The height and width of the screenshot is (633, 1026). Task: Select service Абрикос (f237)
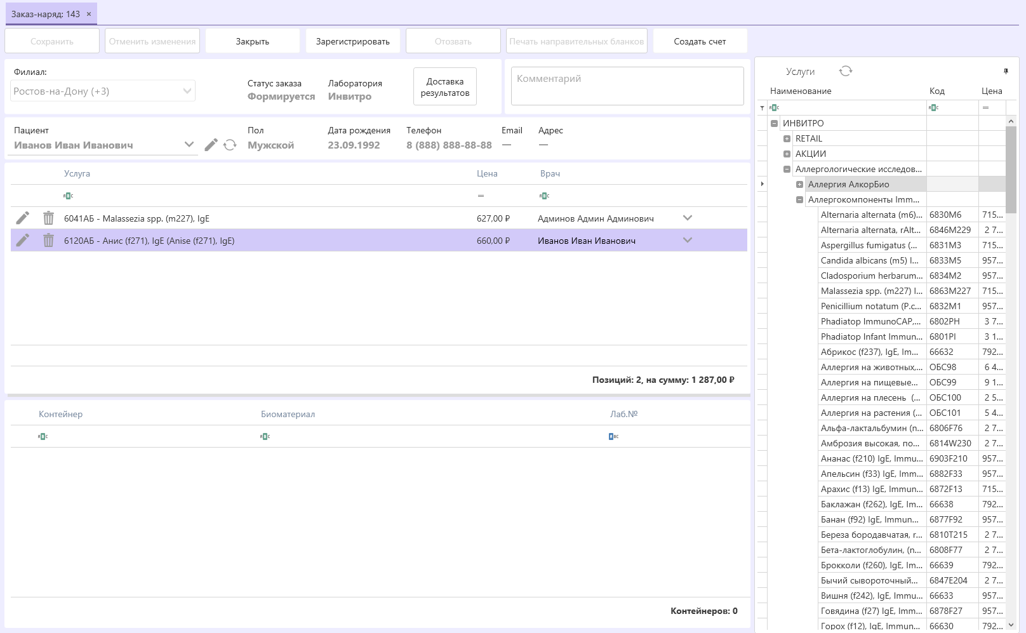click(x=871, y=352)
